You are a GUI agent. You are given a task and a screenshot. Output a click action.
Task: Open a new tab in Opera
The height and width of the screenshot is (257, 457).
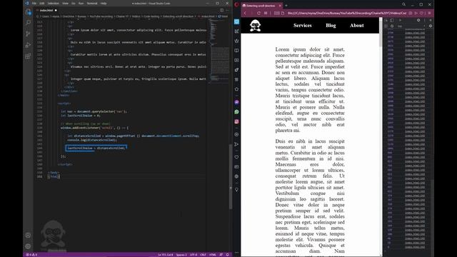point(286,5)
